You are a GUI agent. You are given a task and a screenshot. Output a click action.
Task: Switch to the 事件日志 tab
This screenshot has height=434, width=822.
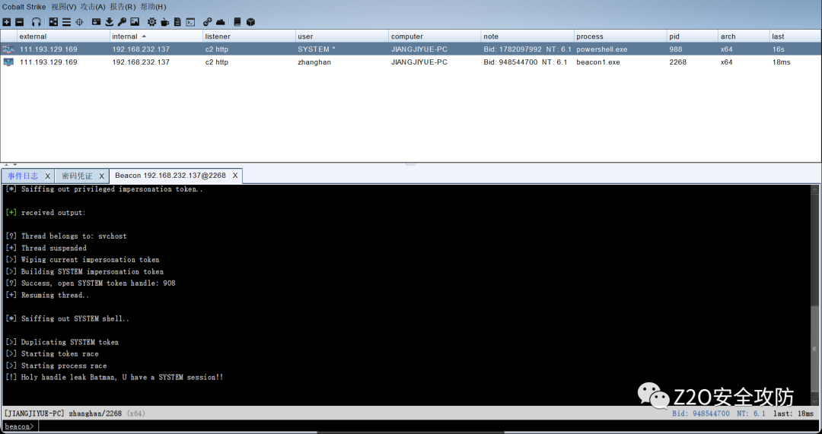(x=23, y=176)
